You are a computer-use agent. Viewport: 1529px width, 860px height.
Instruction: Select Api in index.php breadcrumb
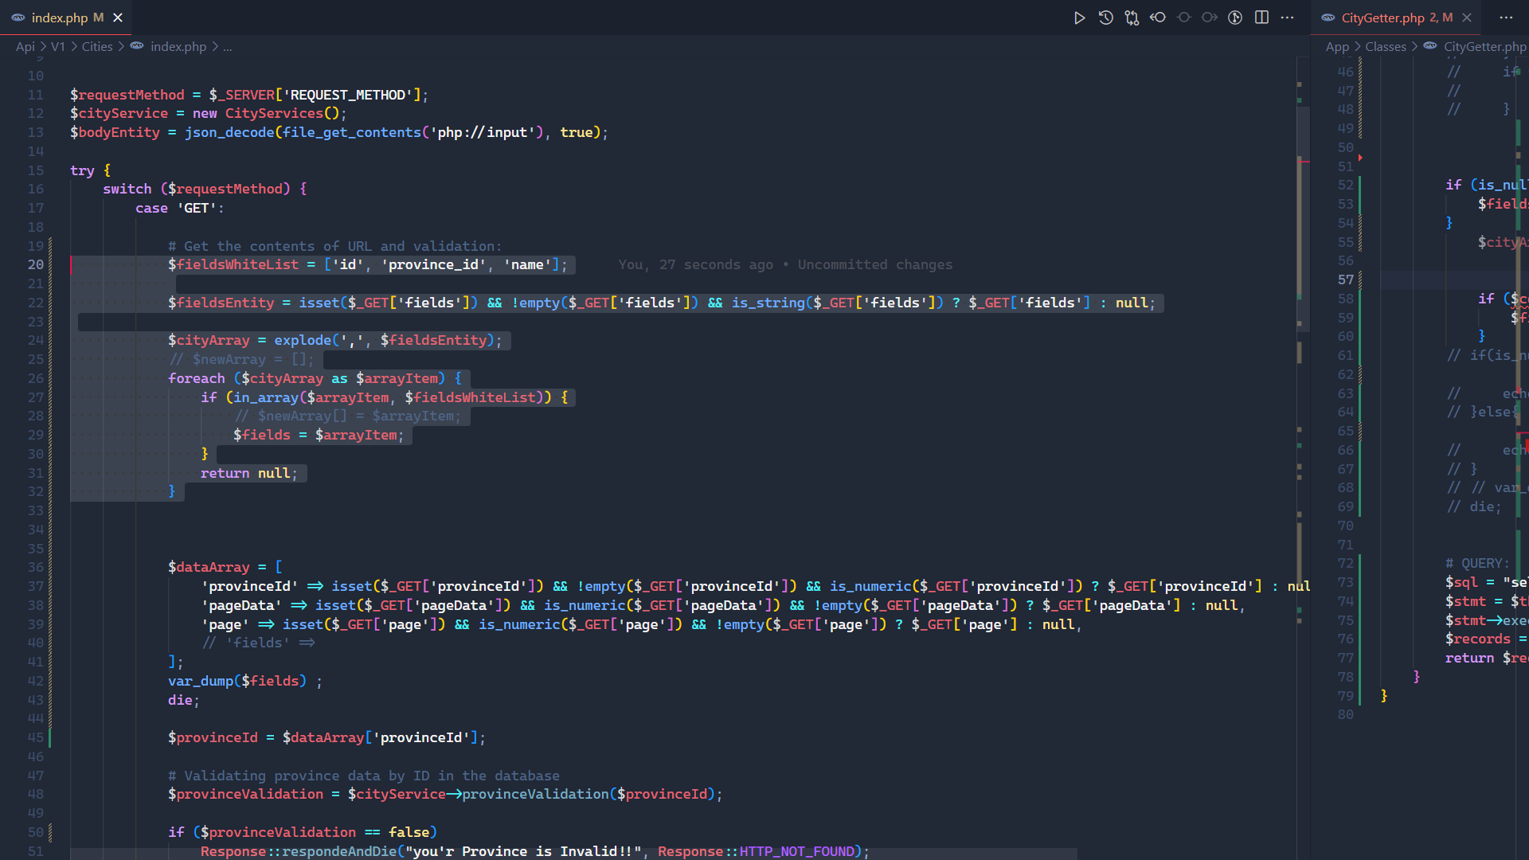[x=25, y=47]
